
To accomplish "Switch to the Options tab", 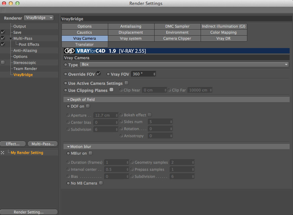I will tap(85, 26).
